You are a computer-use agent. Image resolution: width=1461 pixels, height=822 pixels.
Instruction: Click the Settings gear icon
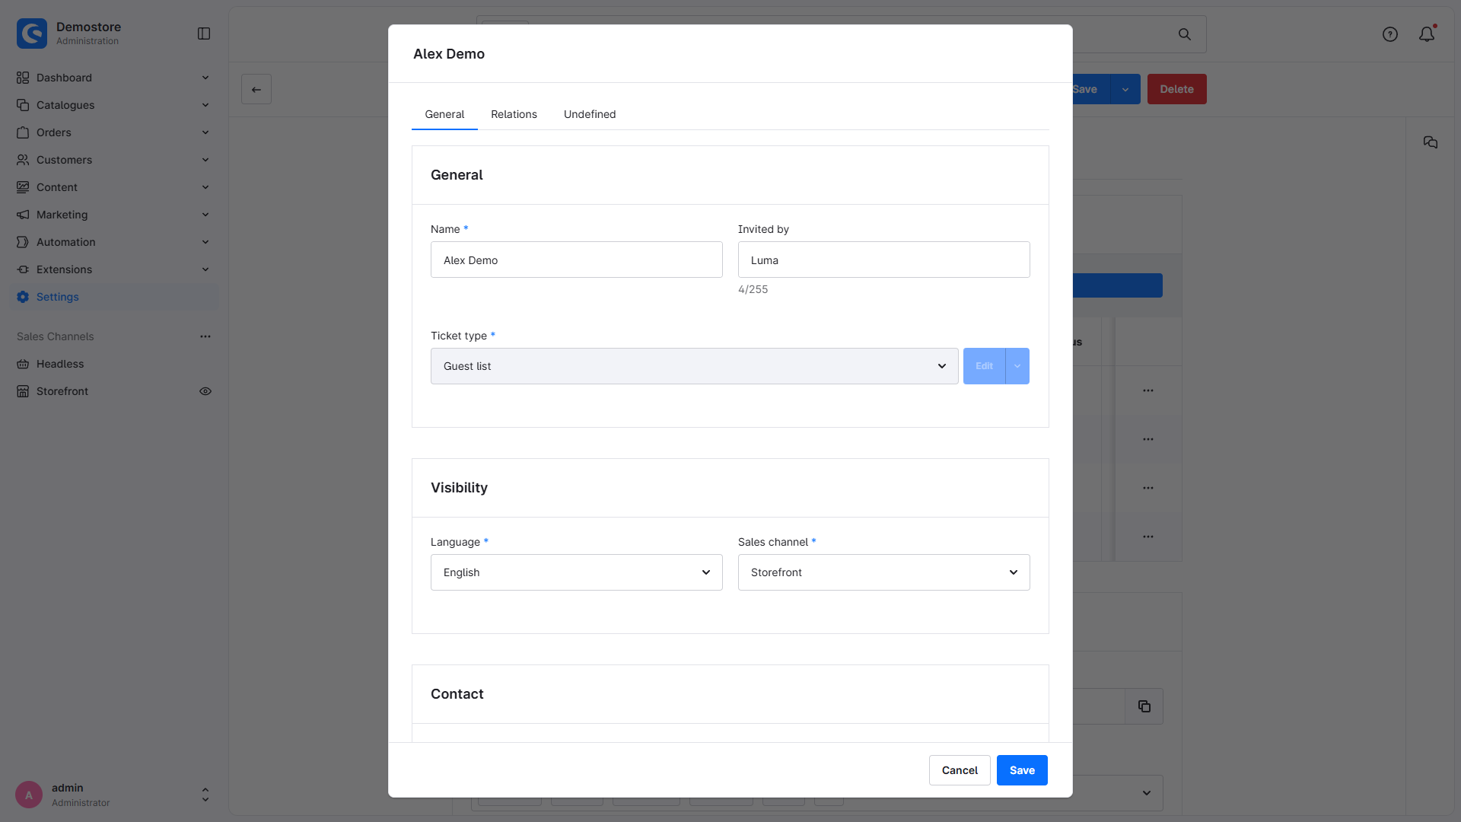tap(23, 297)
